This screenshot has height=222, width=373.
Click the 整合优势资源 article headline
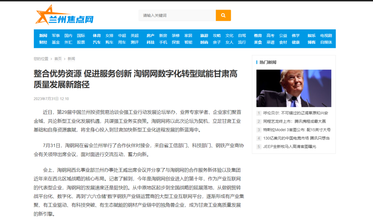tap(135, 79)
